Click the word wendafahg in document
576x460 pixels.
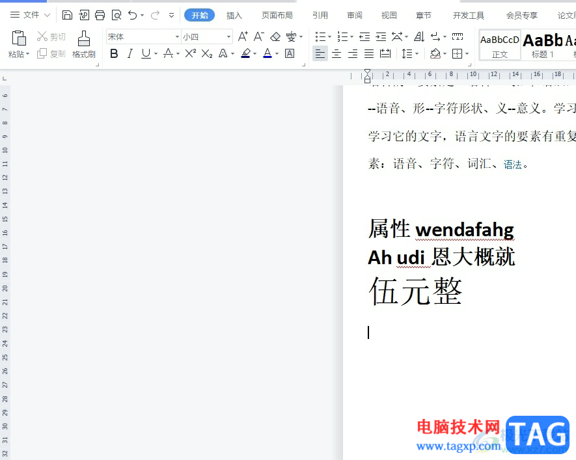pyautogui.click(x=465, y=230)
